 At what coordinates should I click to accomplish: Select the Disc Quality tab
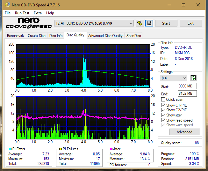(x=75, y=35)
